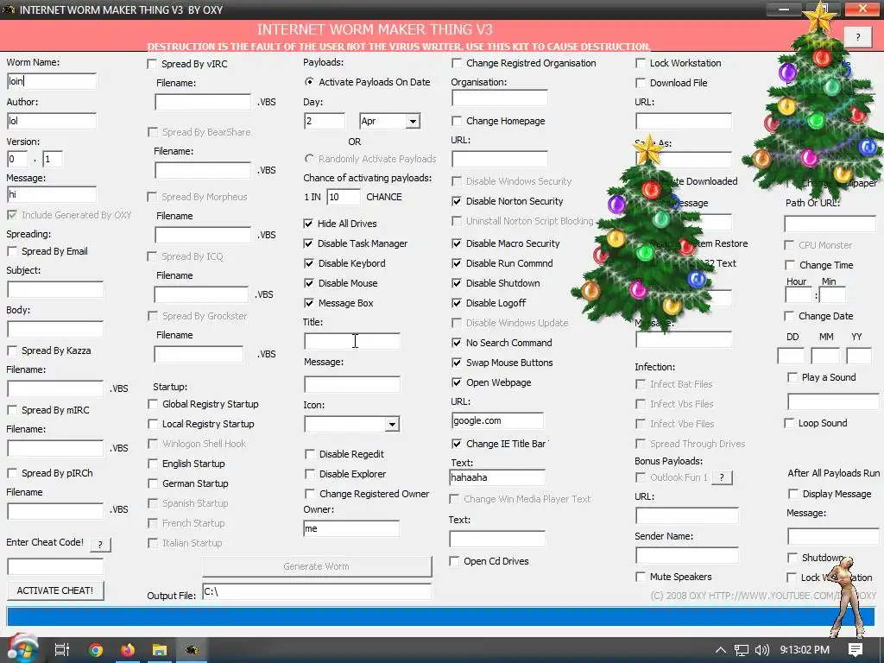The height and width of the screenshot is (663, 884).
Task: Toggle the Message Box checkbox
Action: [x=308, y=303]
